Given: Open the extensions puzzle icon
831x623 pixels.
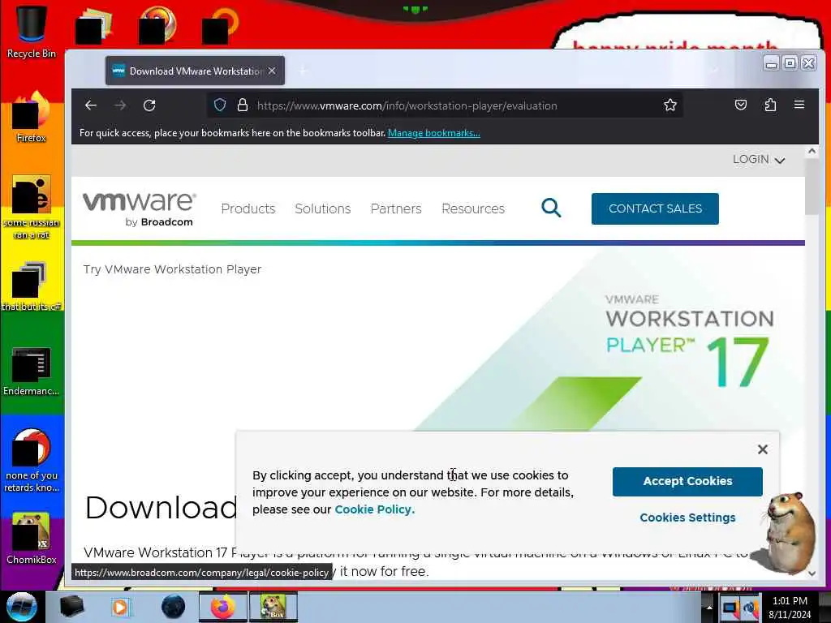Looking at the screenshot, I should click(x=770, y=105).
